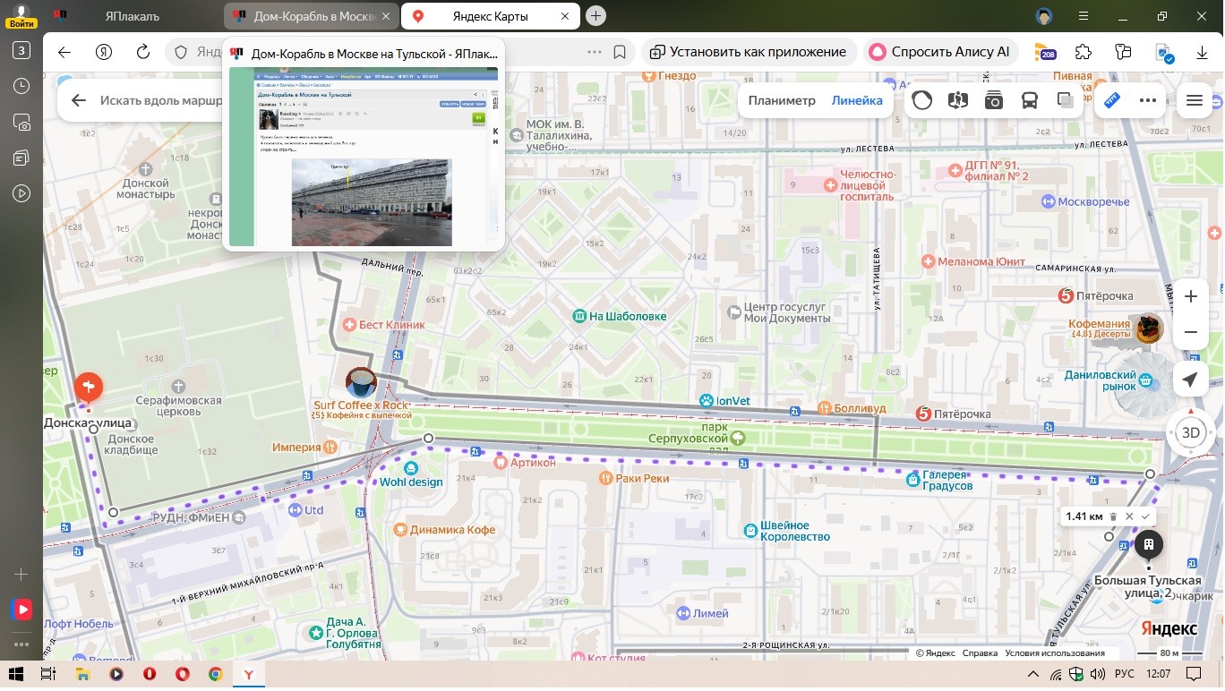The image size is (1225, 691).
Task: Close the 1.41 км ruler measurement
Action: tap(1129, 516)
